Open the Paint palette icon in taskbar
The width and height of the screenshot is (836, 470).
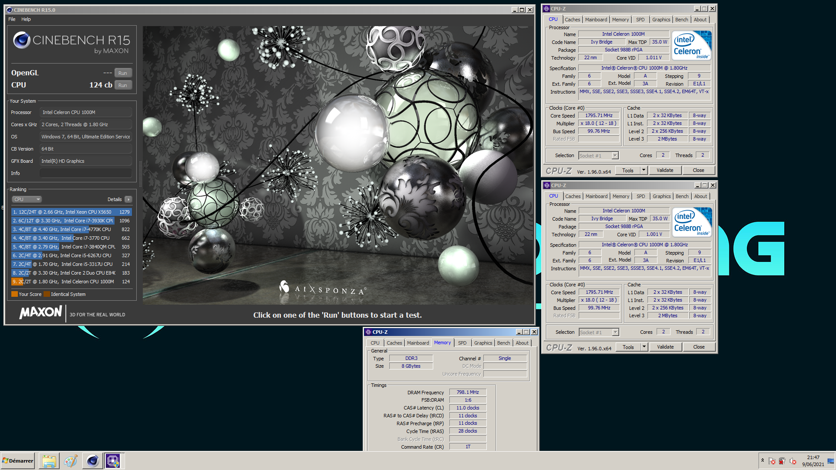tap(71, 461)
